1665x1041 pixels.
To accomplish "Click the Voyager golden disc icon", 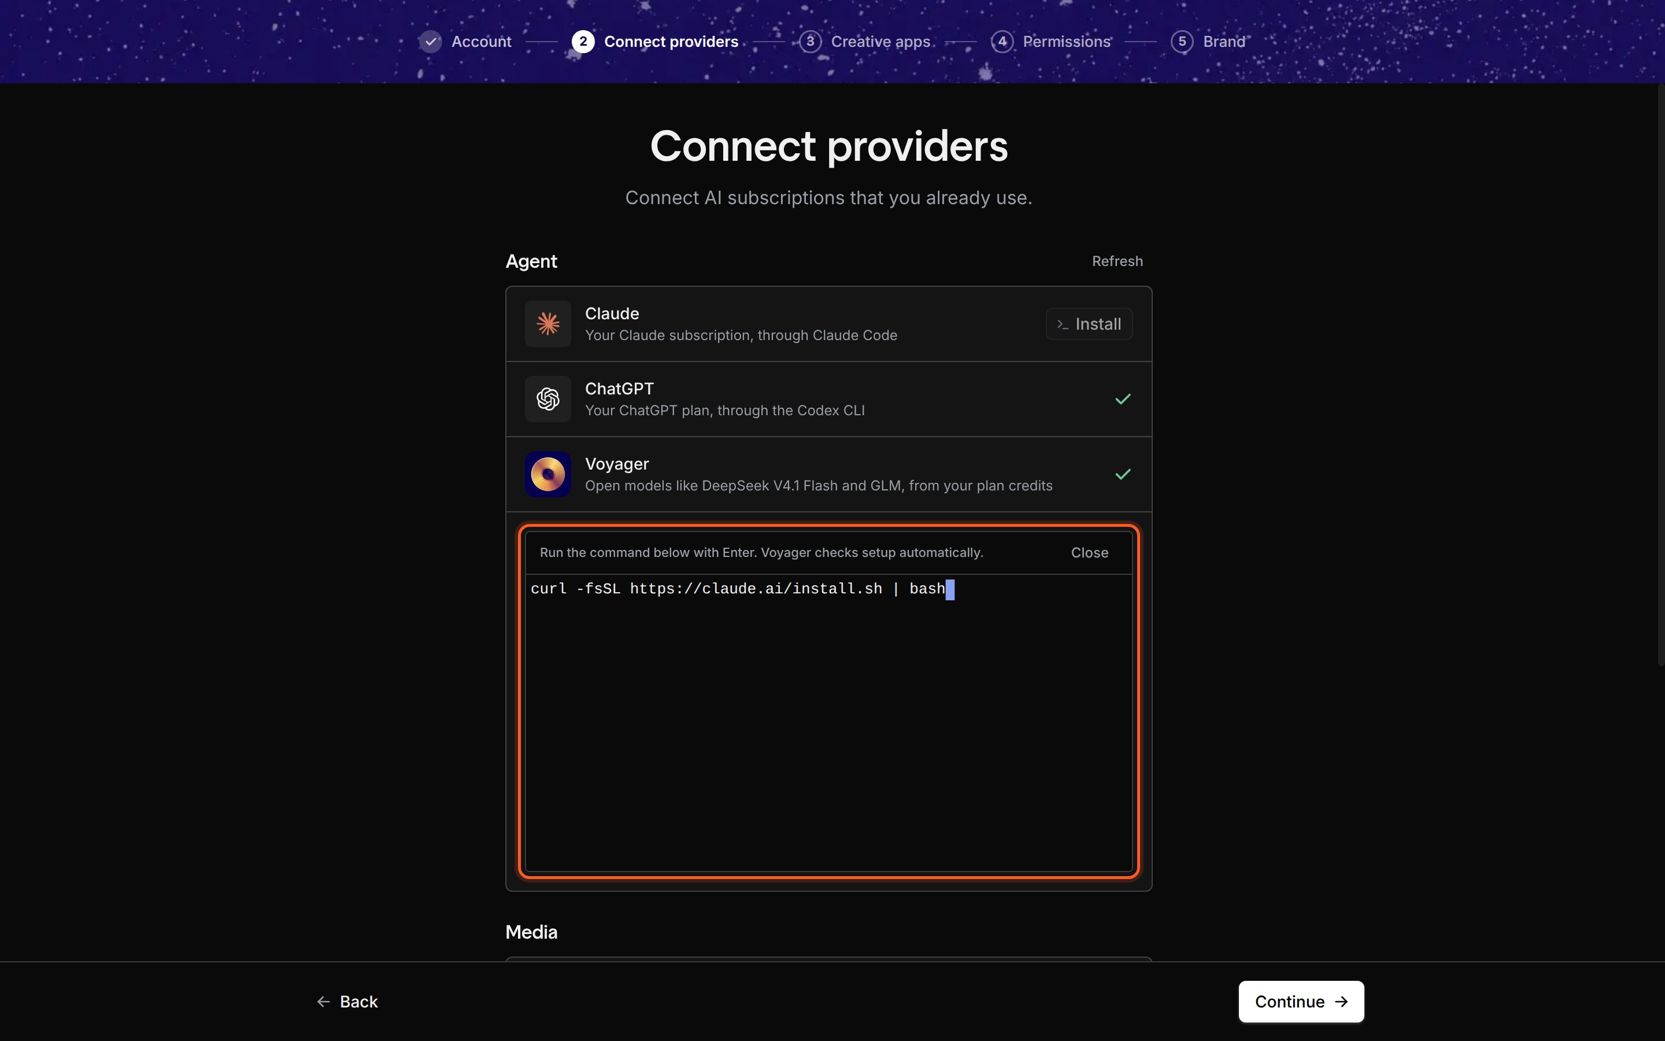I will coord(547,474).
